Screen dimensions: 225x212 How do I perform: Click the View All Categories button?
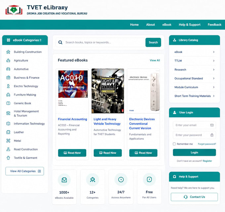click(x=25, y=171)
